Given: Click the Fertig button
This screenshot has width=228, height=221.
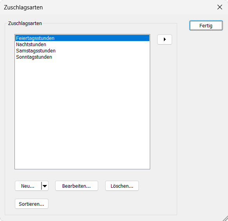Looking at the screenshot, I should [206, 25].
